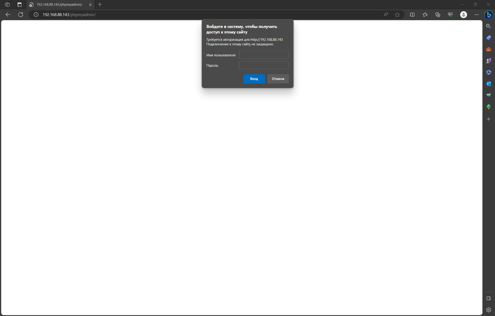The image size is (495, 316).
Task: View site info icon in address bar
Action: pos(36,15)
